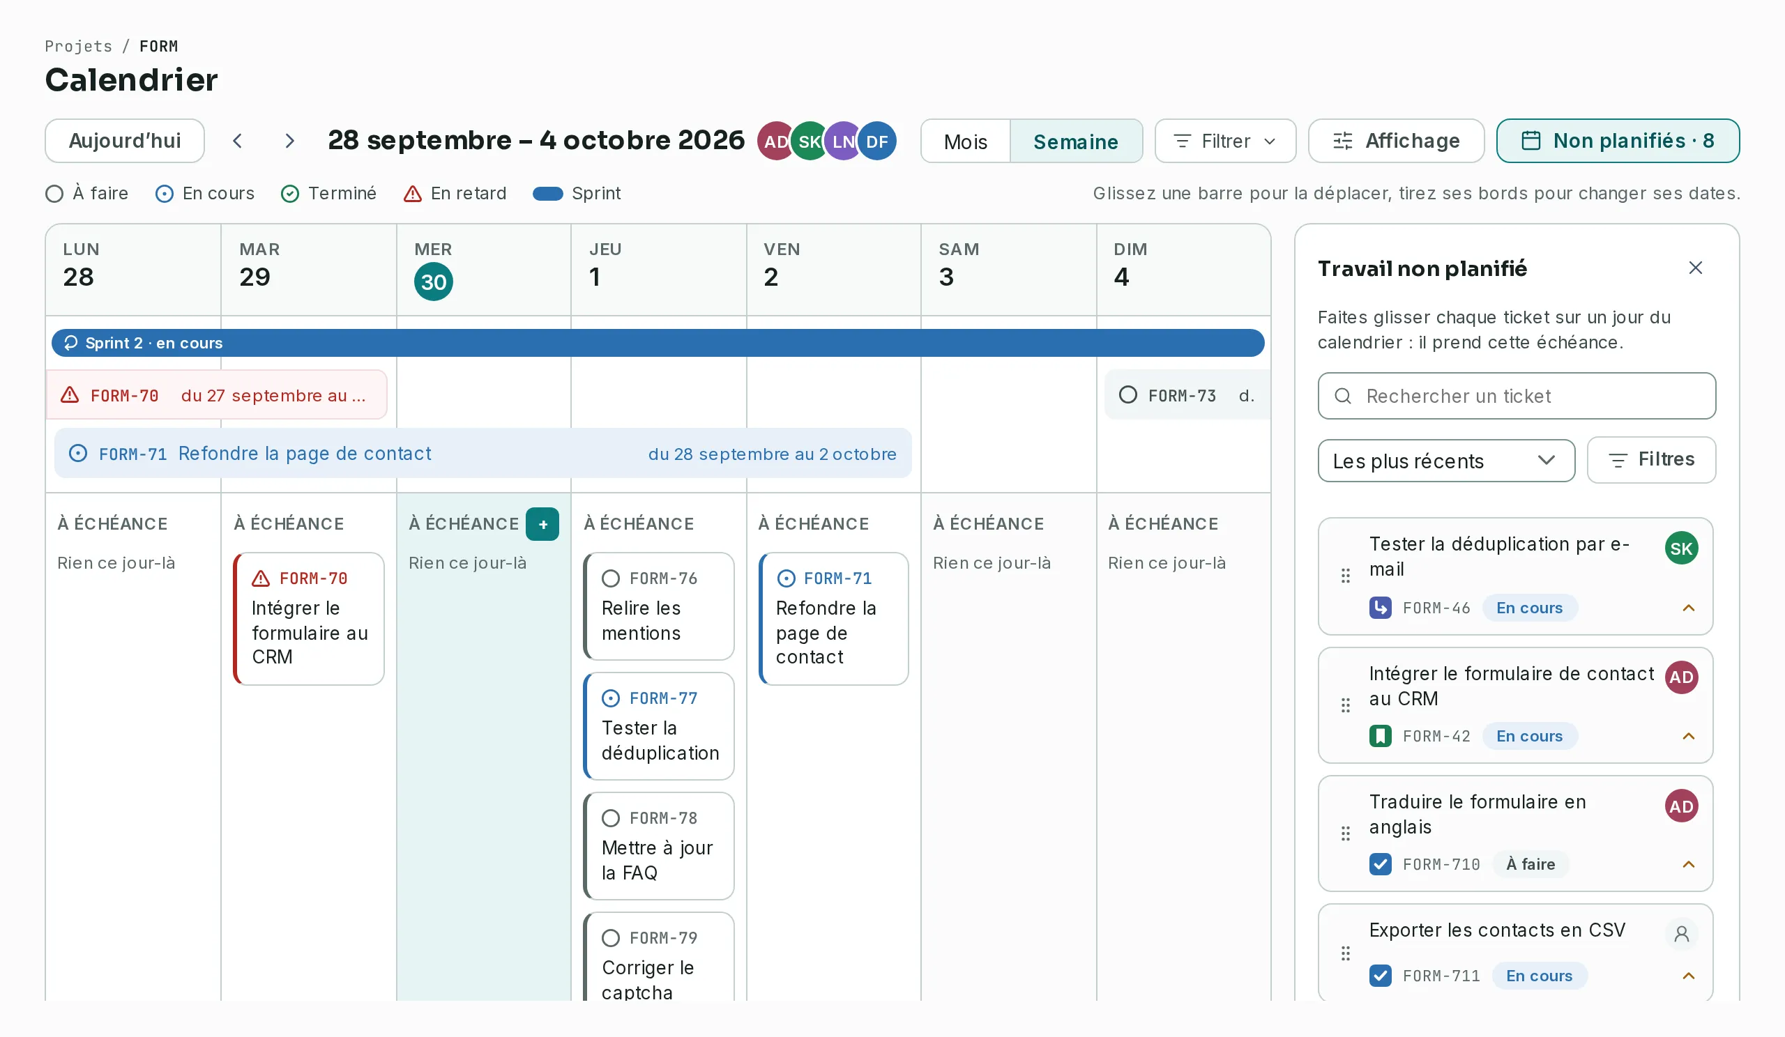Click the in-progress icon on FORM-71 bar
This screenshot has width=1785, height=1037.
point(78,453)
